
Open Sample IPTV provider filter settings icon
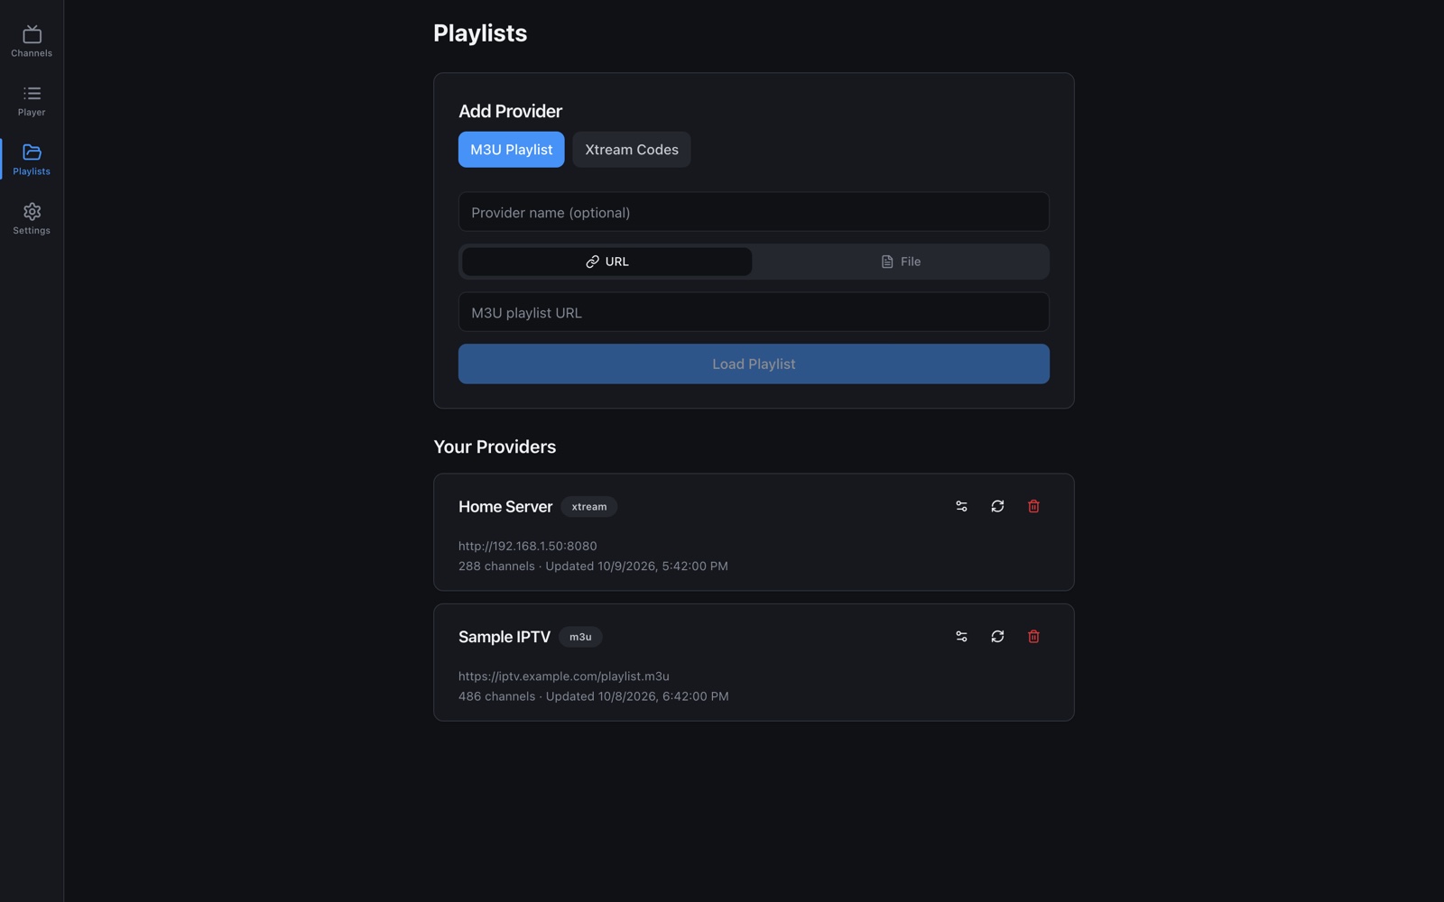(x=961, y=637)
